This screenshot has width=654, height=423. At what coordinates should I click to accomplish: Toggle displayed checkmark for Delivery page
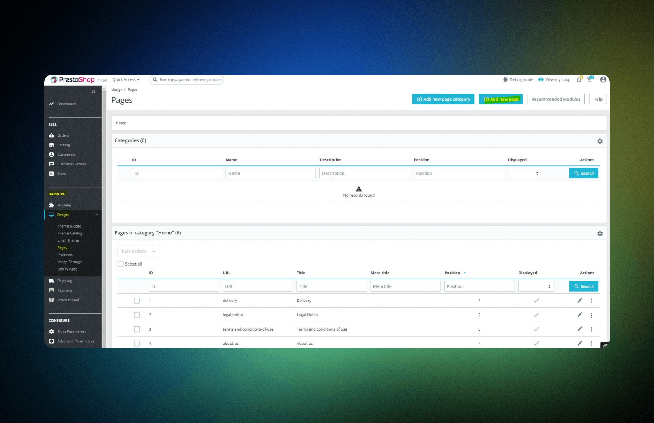[x=536, y=301]
